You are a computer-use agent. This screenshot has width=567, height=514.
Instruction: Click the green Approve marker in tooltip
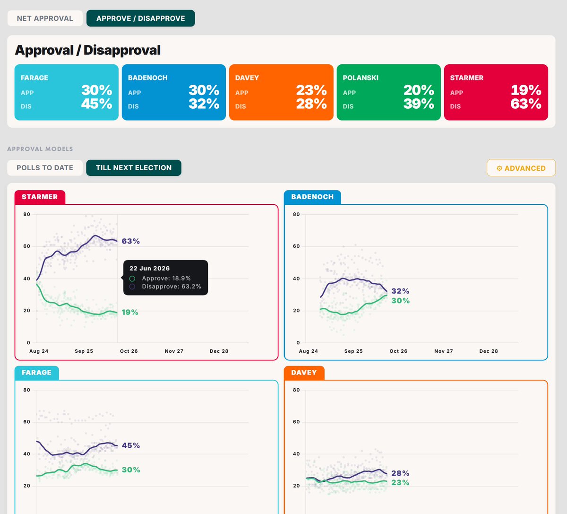(132, 279)
